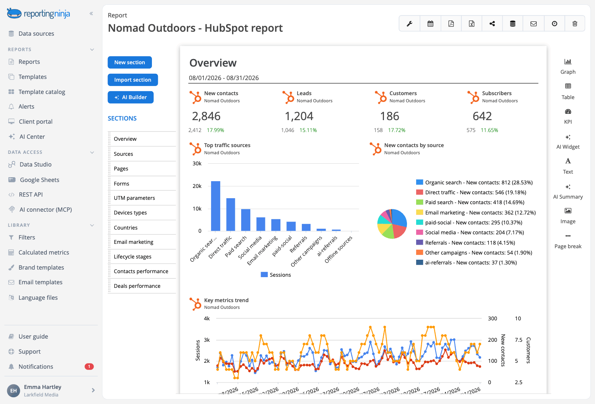Collapse the REPORTS menu group
The height and width of the screenshot is (404, 595).
click(92, 50)
